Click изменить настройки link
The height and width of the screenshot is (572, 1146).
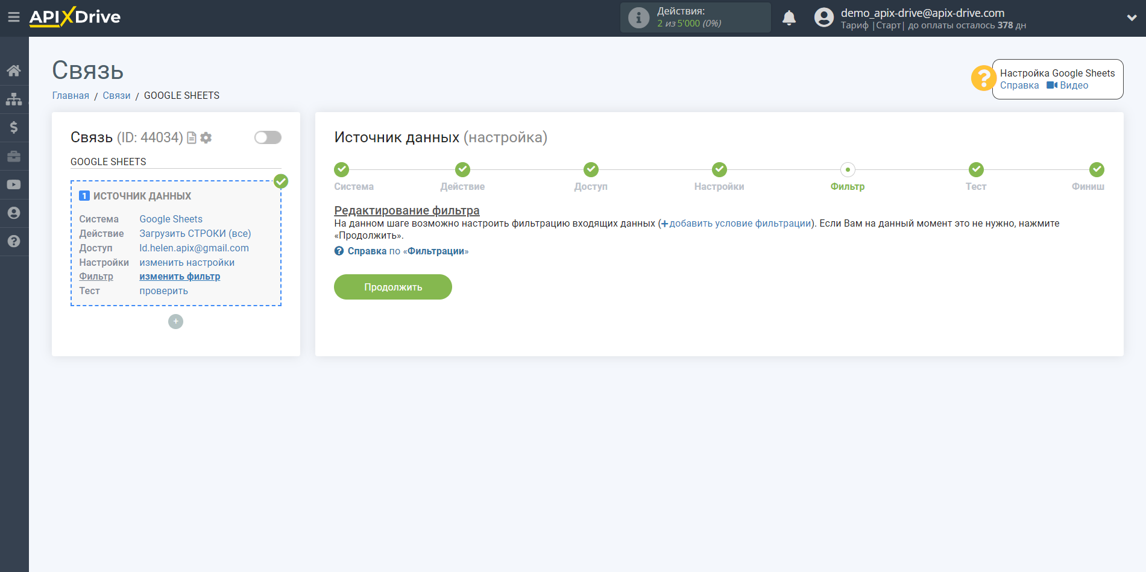pyautogui.click(x=187, y=263)
